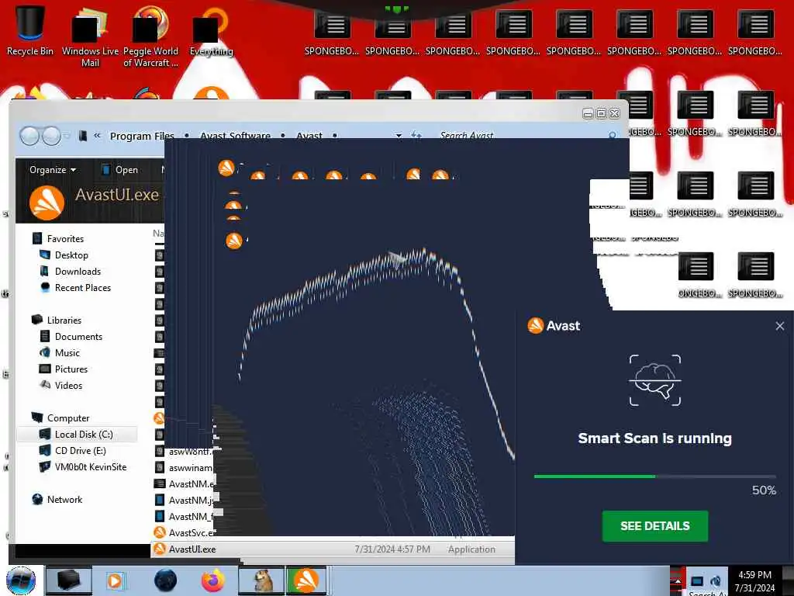
Task: Click the search magnifier icon in Explorer
Action: (613, 135)
